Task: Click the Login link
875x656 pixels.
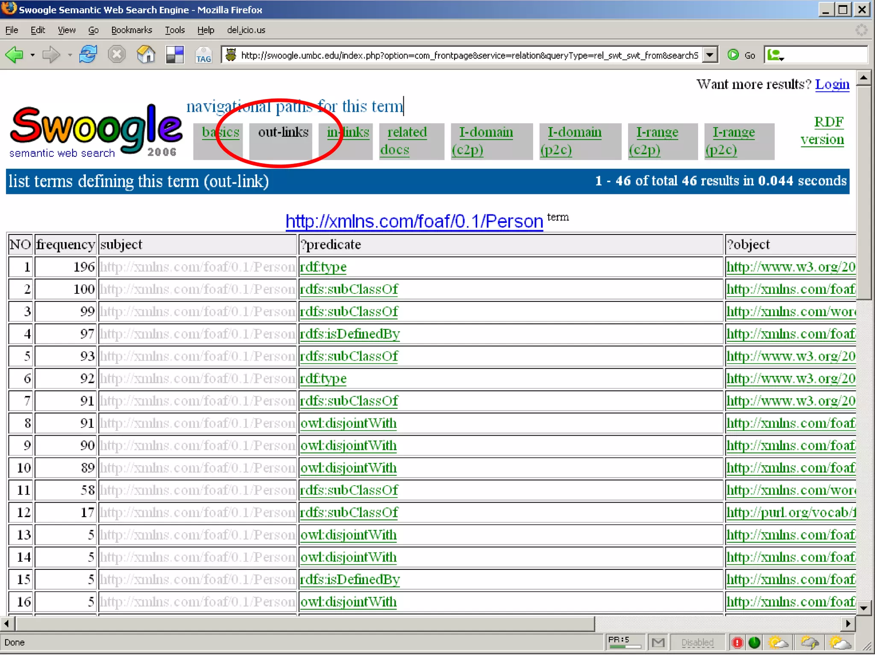Action: (832, 85)
